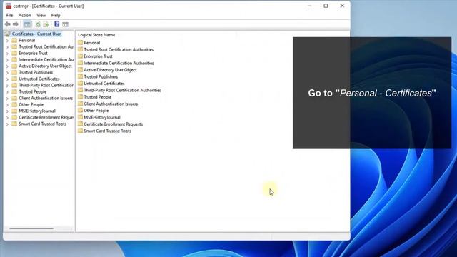Select 'Third-Party Root Certification Authorities' list text
The width and height of the screenshot is (457, 257).
[x=122, y=90]
